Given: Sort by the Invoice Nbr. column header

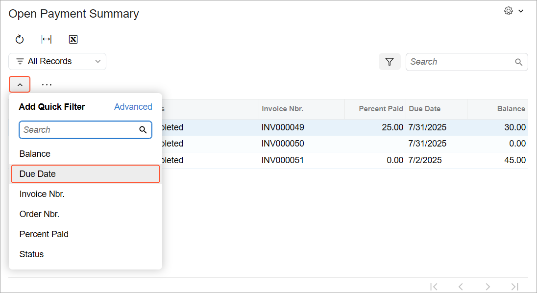Looking at the screenshot, I should coord(283,109).
